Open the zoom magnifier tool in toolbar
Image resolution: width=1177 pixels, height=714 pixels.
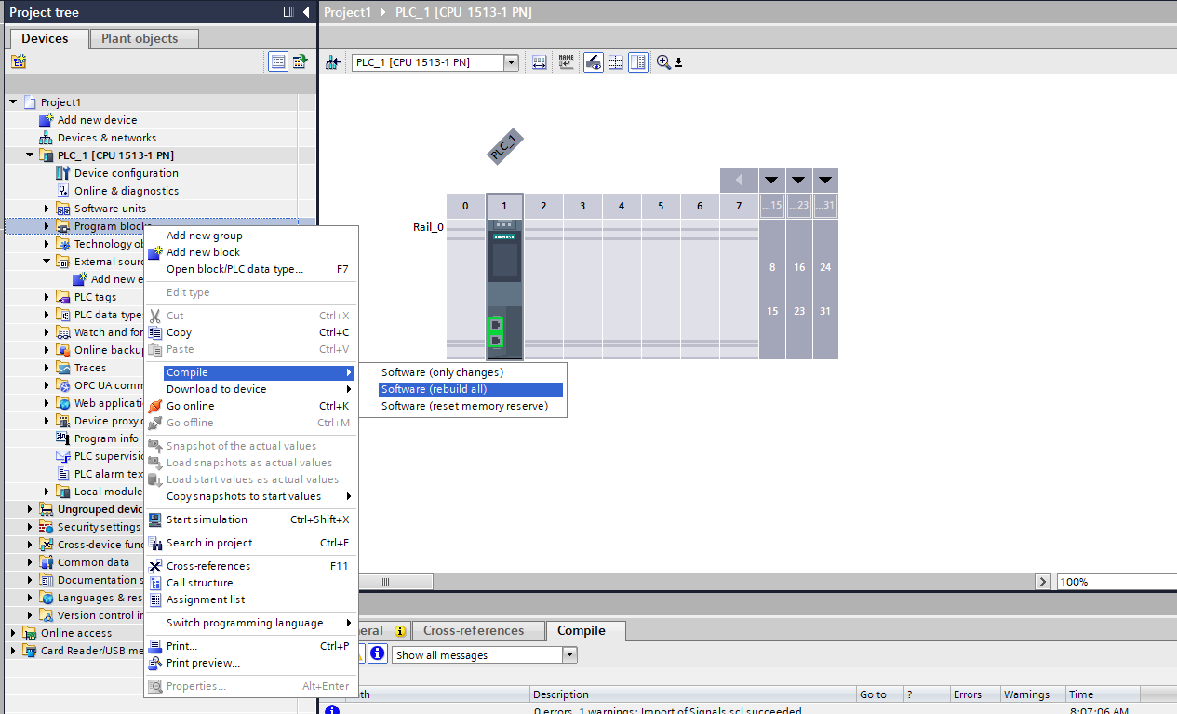point(663,62)
